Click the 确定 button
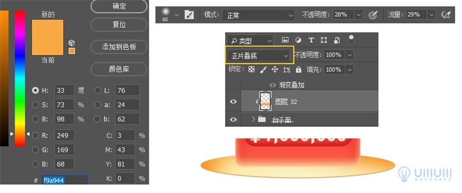462x193 pixels. pyautogui.click(x=119, y=6)
